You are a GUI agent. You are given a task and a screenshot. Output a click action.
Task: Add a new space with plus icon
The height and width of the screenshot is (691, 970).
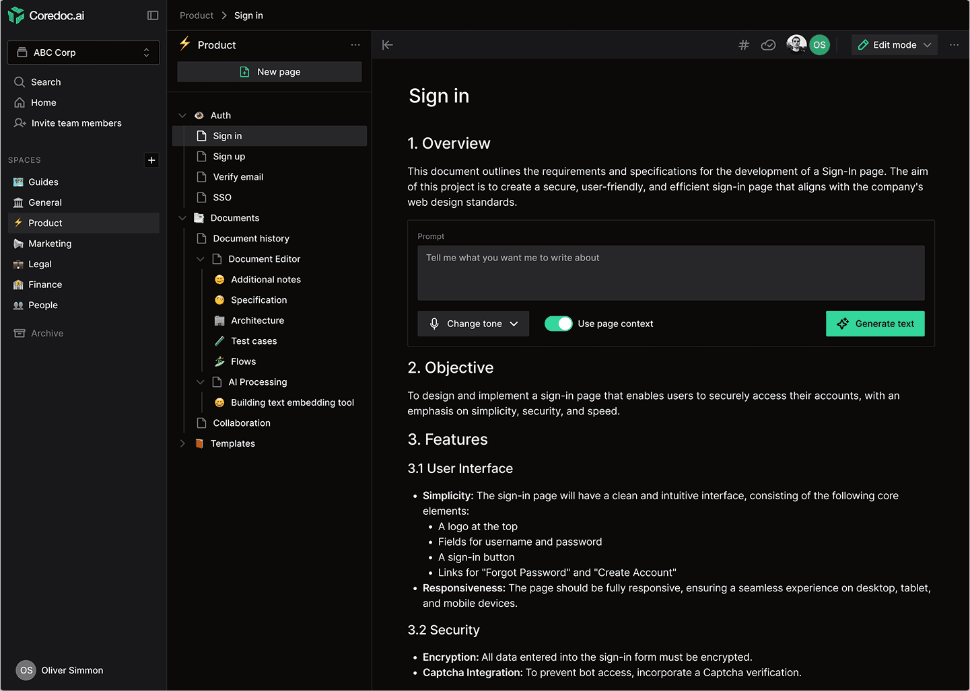point(151,160)
